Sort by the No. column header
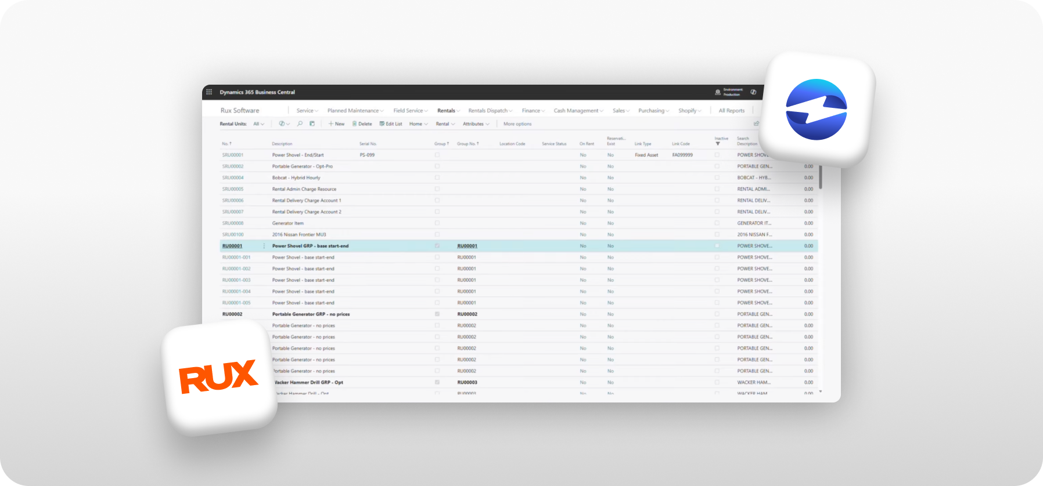This screenshot has width=1043, height=486. pos(226,144)
